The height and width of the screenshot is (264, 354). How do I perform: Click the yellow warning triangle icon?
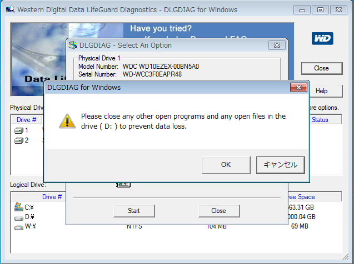pos(67,121)
